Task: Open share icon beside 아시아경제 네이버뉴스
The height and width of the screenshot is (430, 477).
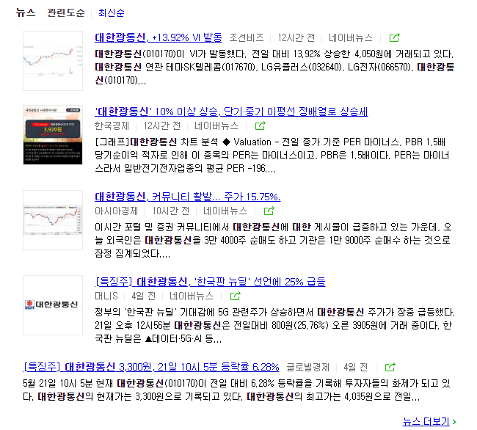Action: [x=269, y=211]
